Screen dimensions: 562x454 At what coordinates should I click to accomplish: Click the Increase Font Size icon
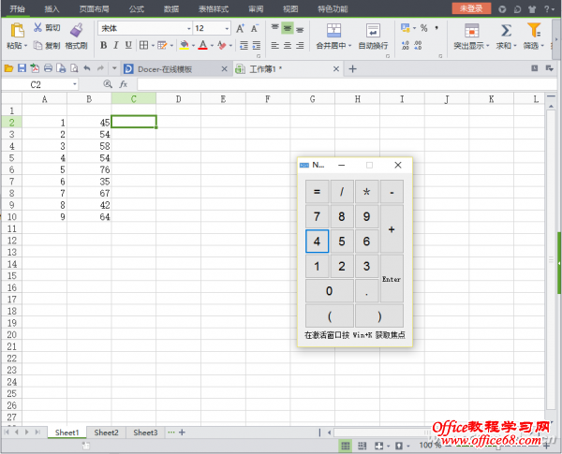(x=241, y=29)
